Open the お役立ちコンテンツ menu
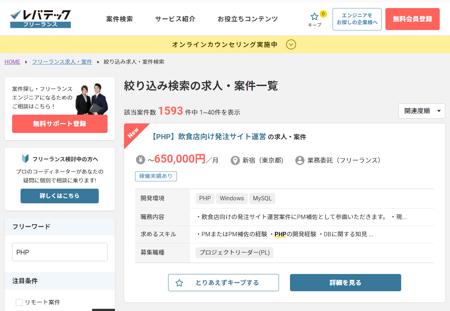The image size is (450, 311). point(248,19)
